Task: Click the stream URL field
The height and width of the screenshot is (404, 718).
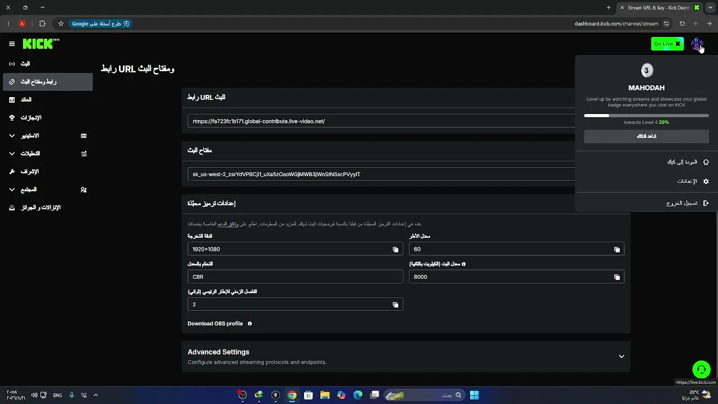Action: click(381, 121)
